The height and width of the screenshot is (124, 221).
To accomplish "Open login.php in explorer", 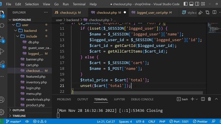I will point(30,88).
